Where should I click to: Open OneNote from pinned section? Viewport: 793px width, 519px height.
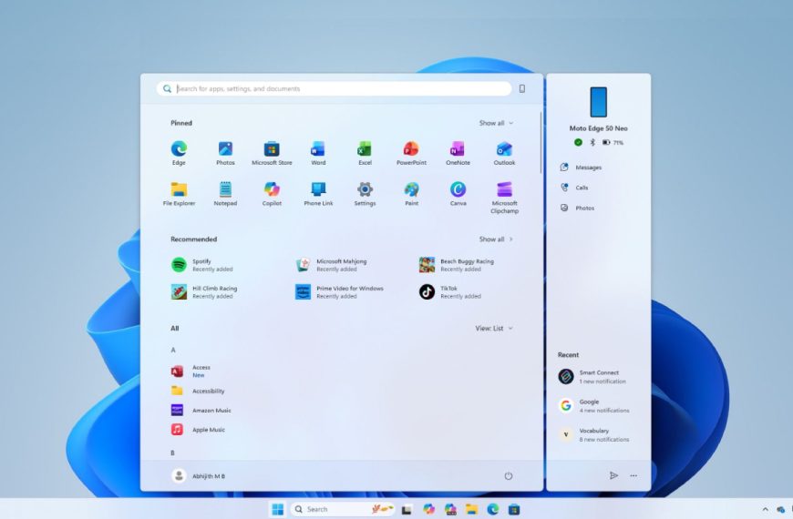pos(458,153)
